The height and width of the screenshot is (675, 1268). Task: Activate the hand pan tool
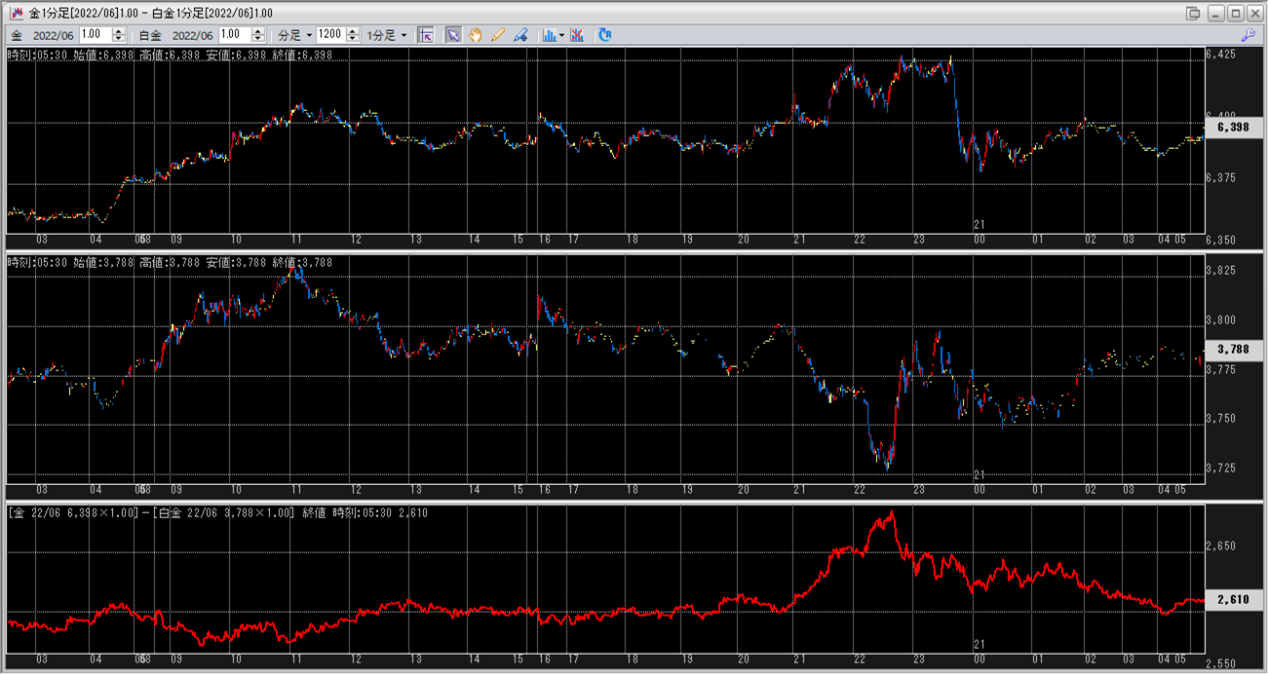click(x=476, y=35)
